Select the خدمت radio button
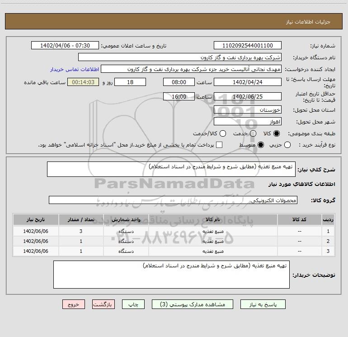The image size is (348, 337). pos(253,133)
